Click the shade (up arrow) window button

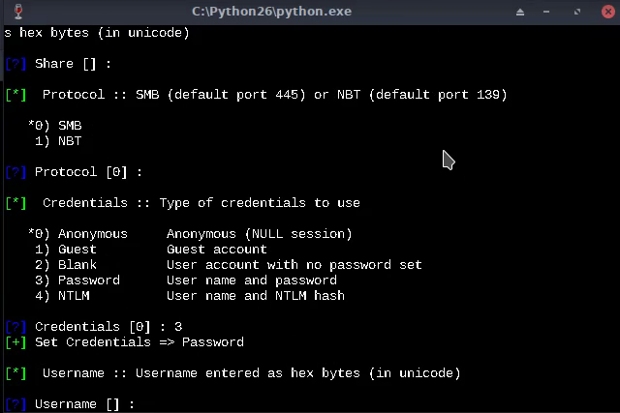(x=520, y=12)
